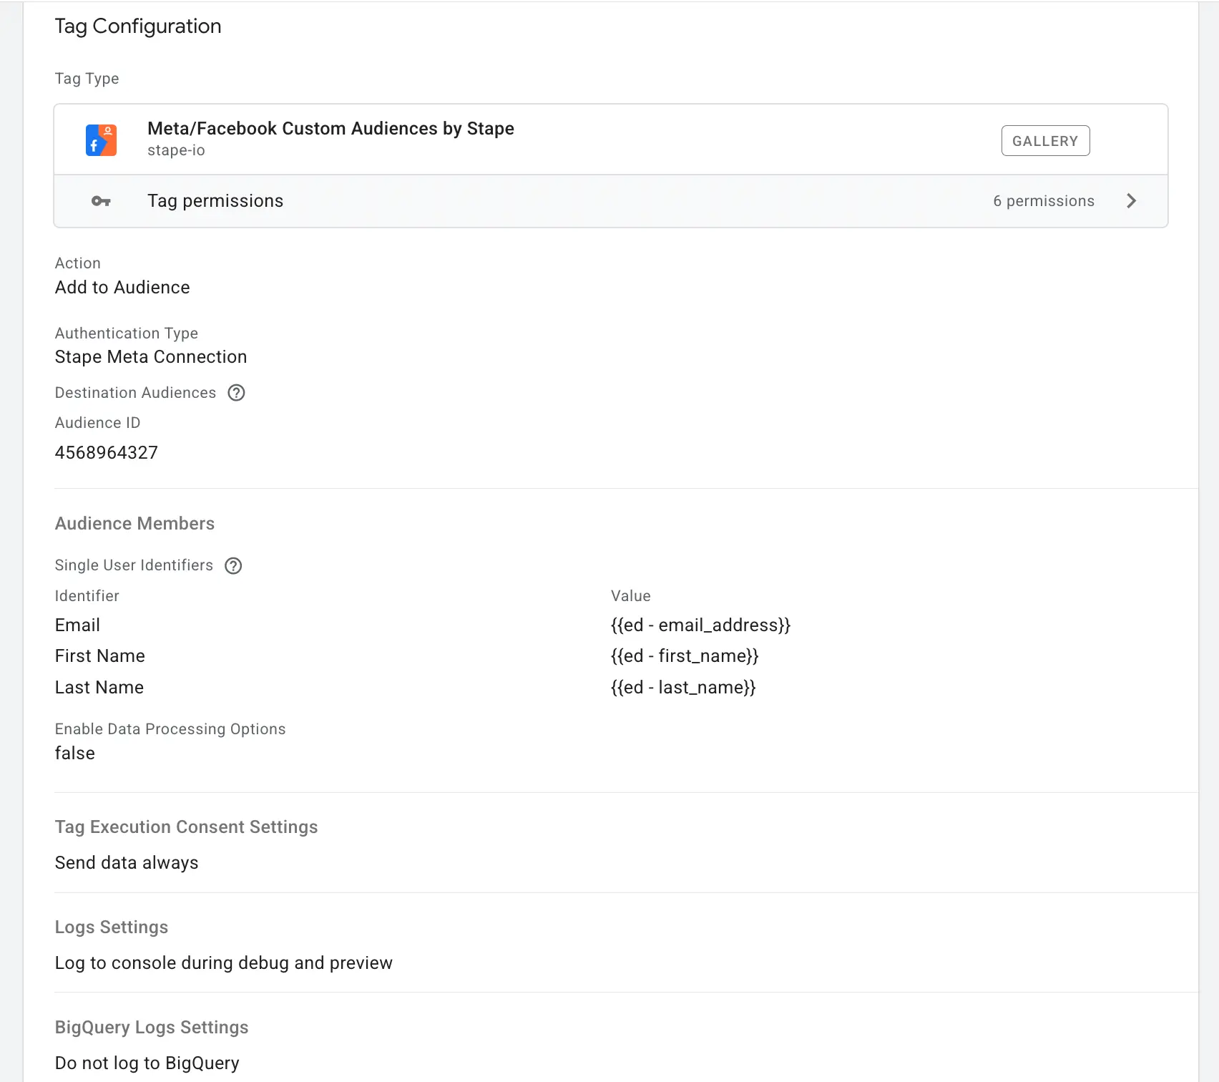The height and width of the screenshot is (1082, 1219).
Task: Open the Stape Meta Connection authentication type
Action: click(150, 356)
